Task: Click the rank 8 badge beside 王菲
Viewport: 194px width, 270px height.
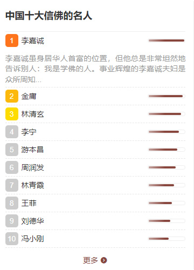Action: click(12, 203)
